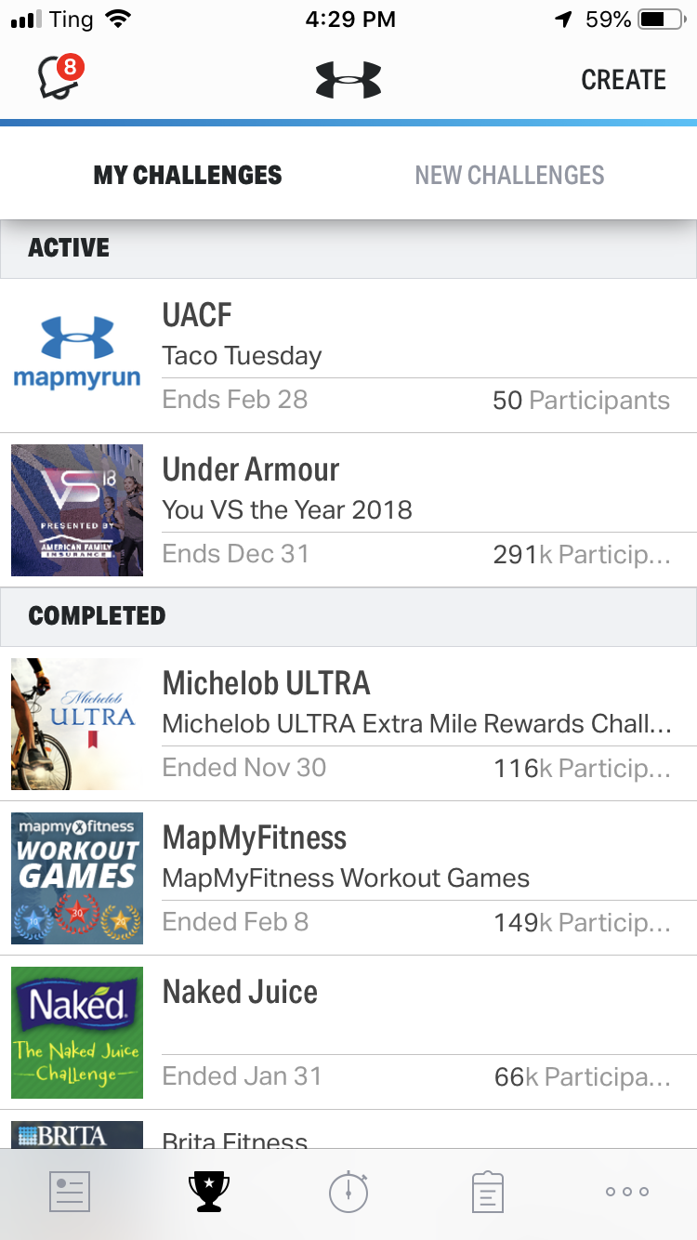
Task: Tap the MapMyRun logo of UACF challenge
Action: [x=77, y=355]
